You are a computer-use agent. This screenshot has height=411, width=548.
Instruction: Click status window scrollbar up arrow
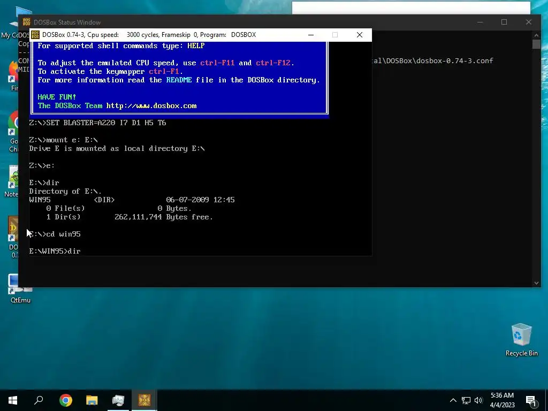pyautogui.click(x=536, y=35)
